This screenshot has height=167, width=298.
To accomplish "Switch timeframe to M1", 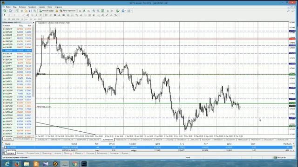I will [5, 19].
